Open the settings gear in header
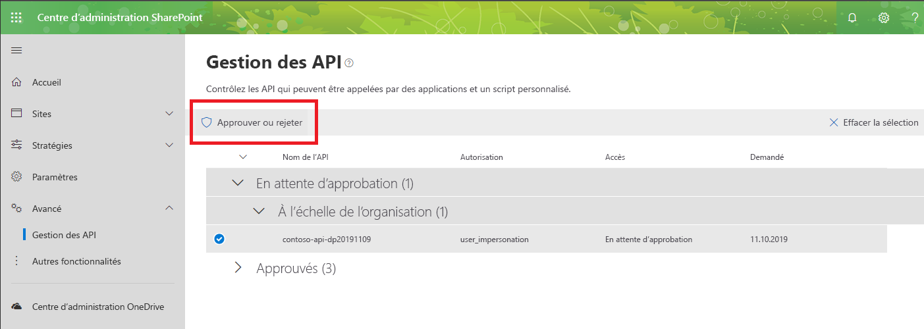The image size is (924, 329). pos(884,18)
